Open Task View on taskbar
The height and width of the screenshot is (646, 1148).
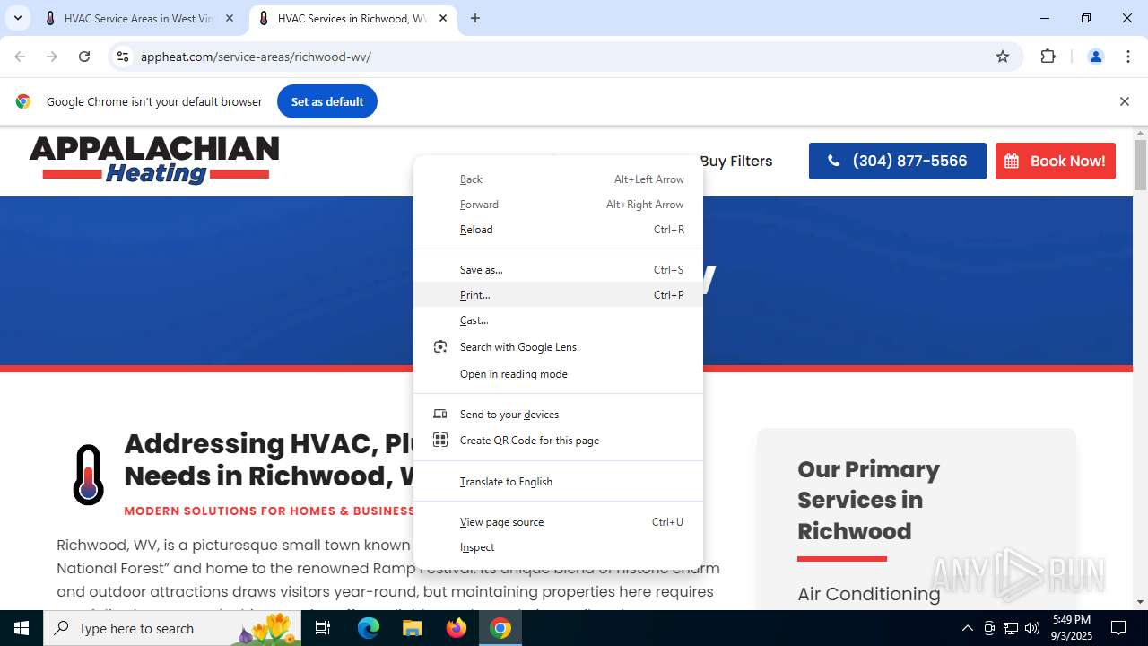(323, 628)
